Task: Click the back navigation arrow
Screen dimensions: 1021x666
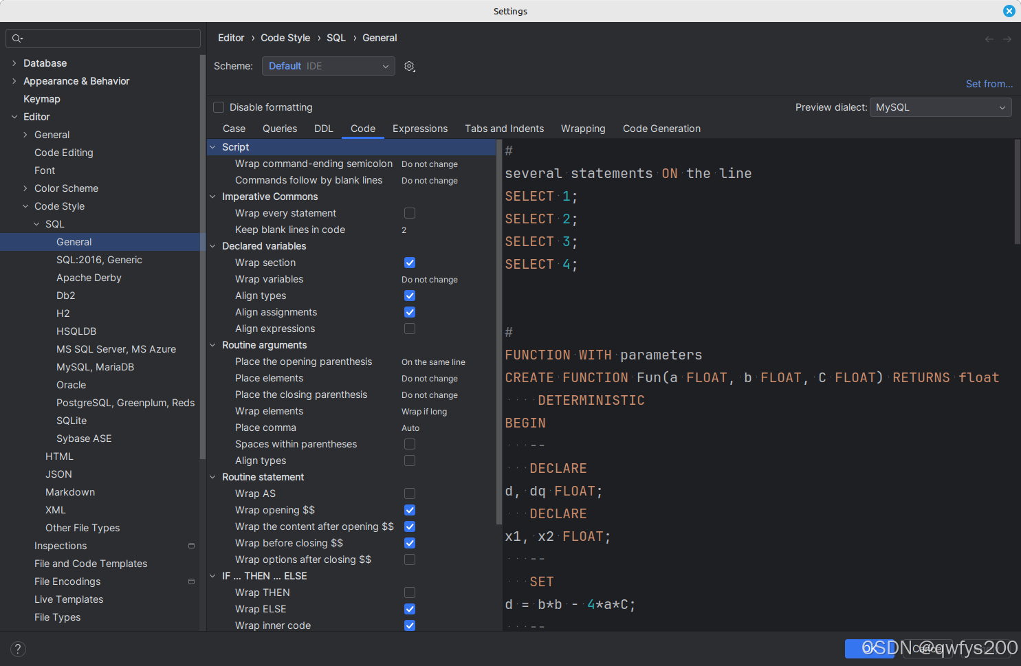Action: pyautogui.click(x=989, y=39)
